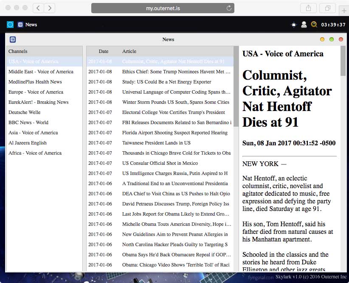Screen dimensions: 349x283
Task: Click the Article column header
Action: tap(129, 51)
